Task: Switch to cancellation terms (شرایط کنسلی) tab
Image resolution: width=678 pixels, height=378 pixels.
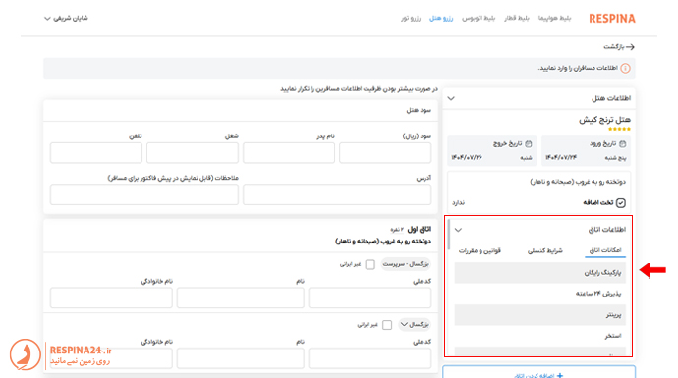Action: 544,251
